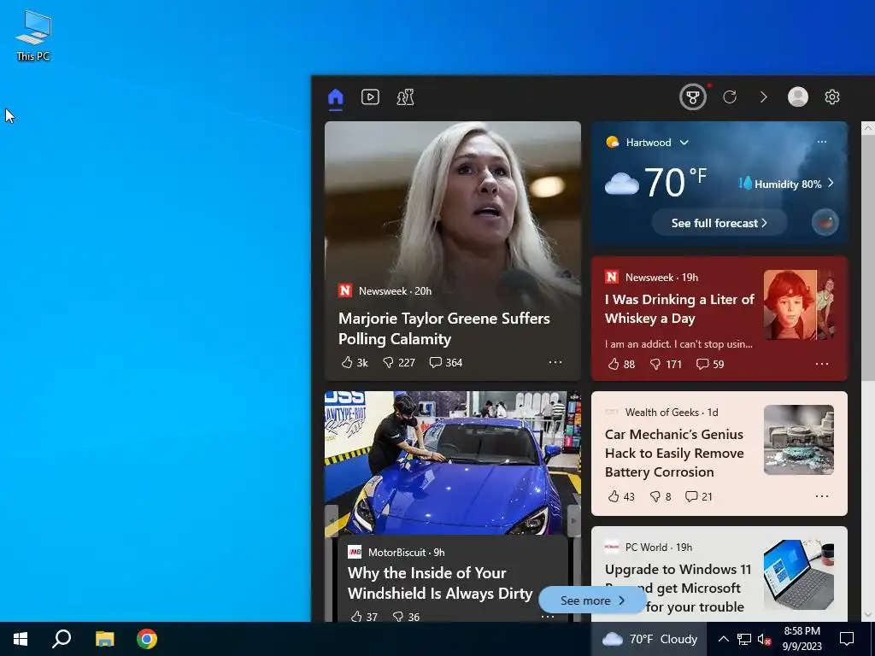
Task: Switch to the Watch video tab
Action: (x=370, y=97)
